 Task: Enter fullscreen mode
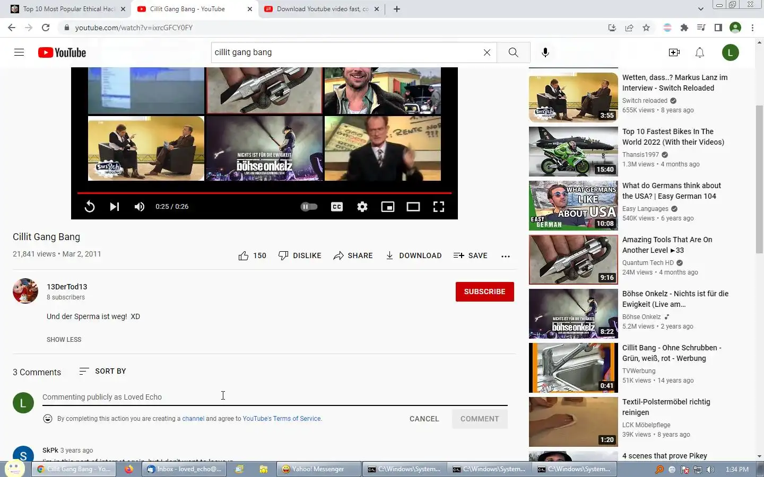(x=439, y=207)
